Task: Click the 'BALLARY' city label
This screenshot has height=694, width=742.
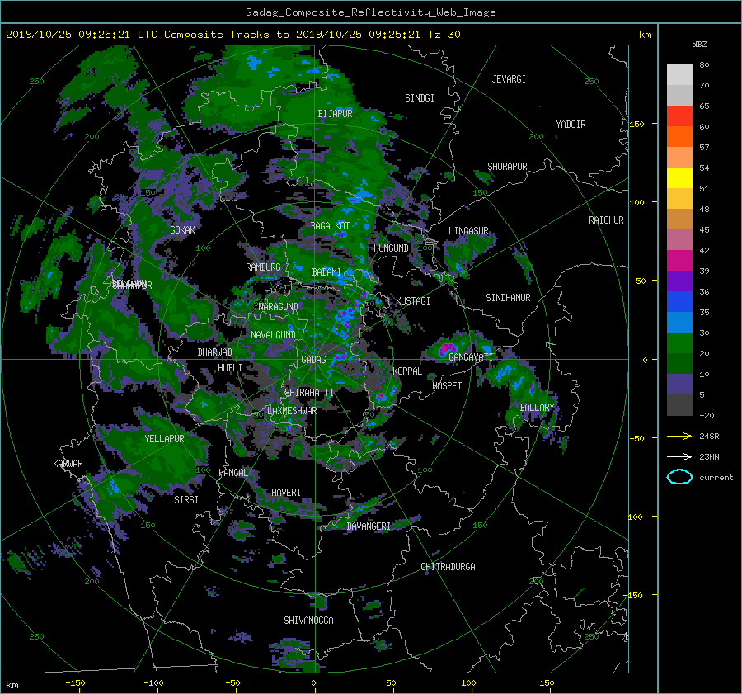Action: click(537, 408)
